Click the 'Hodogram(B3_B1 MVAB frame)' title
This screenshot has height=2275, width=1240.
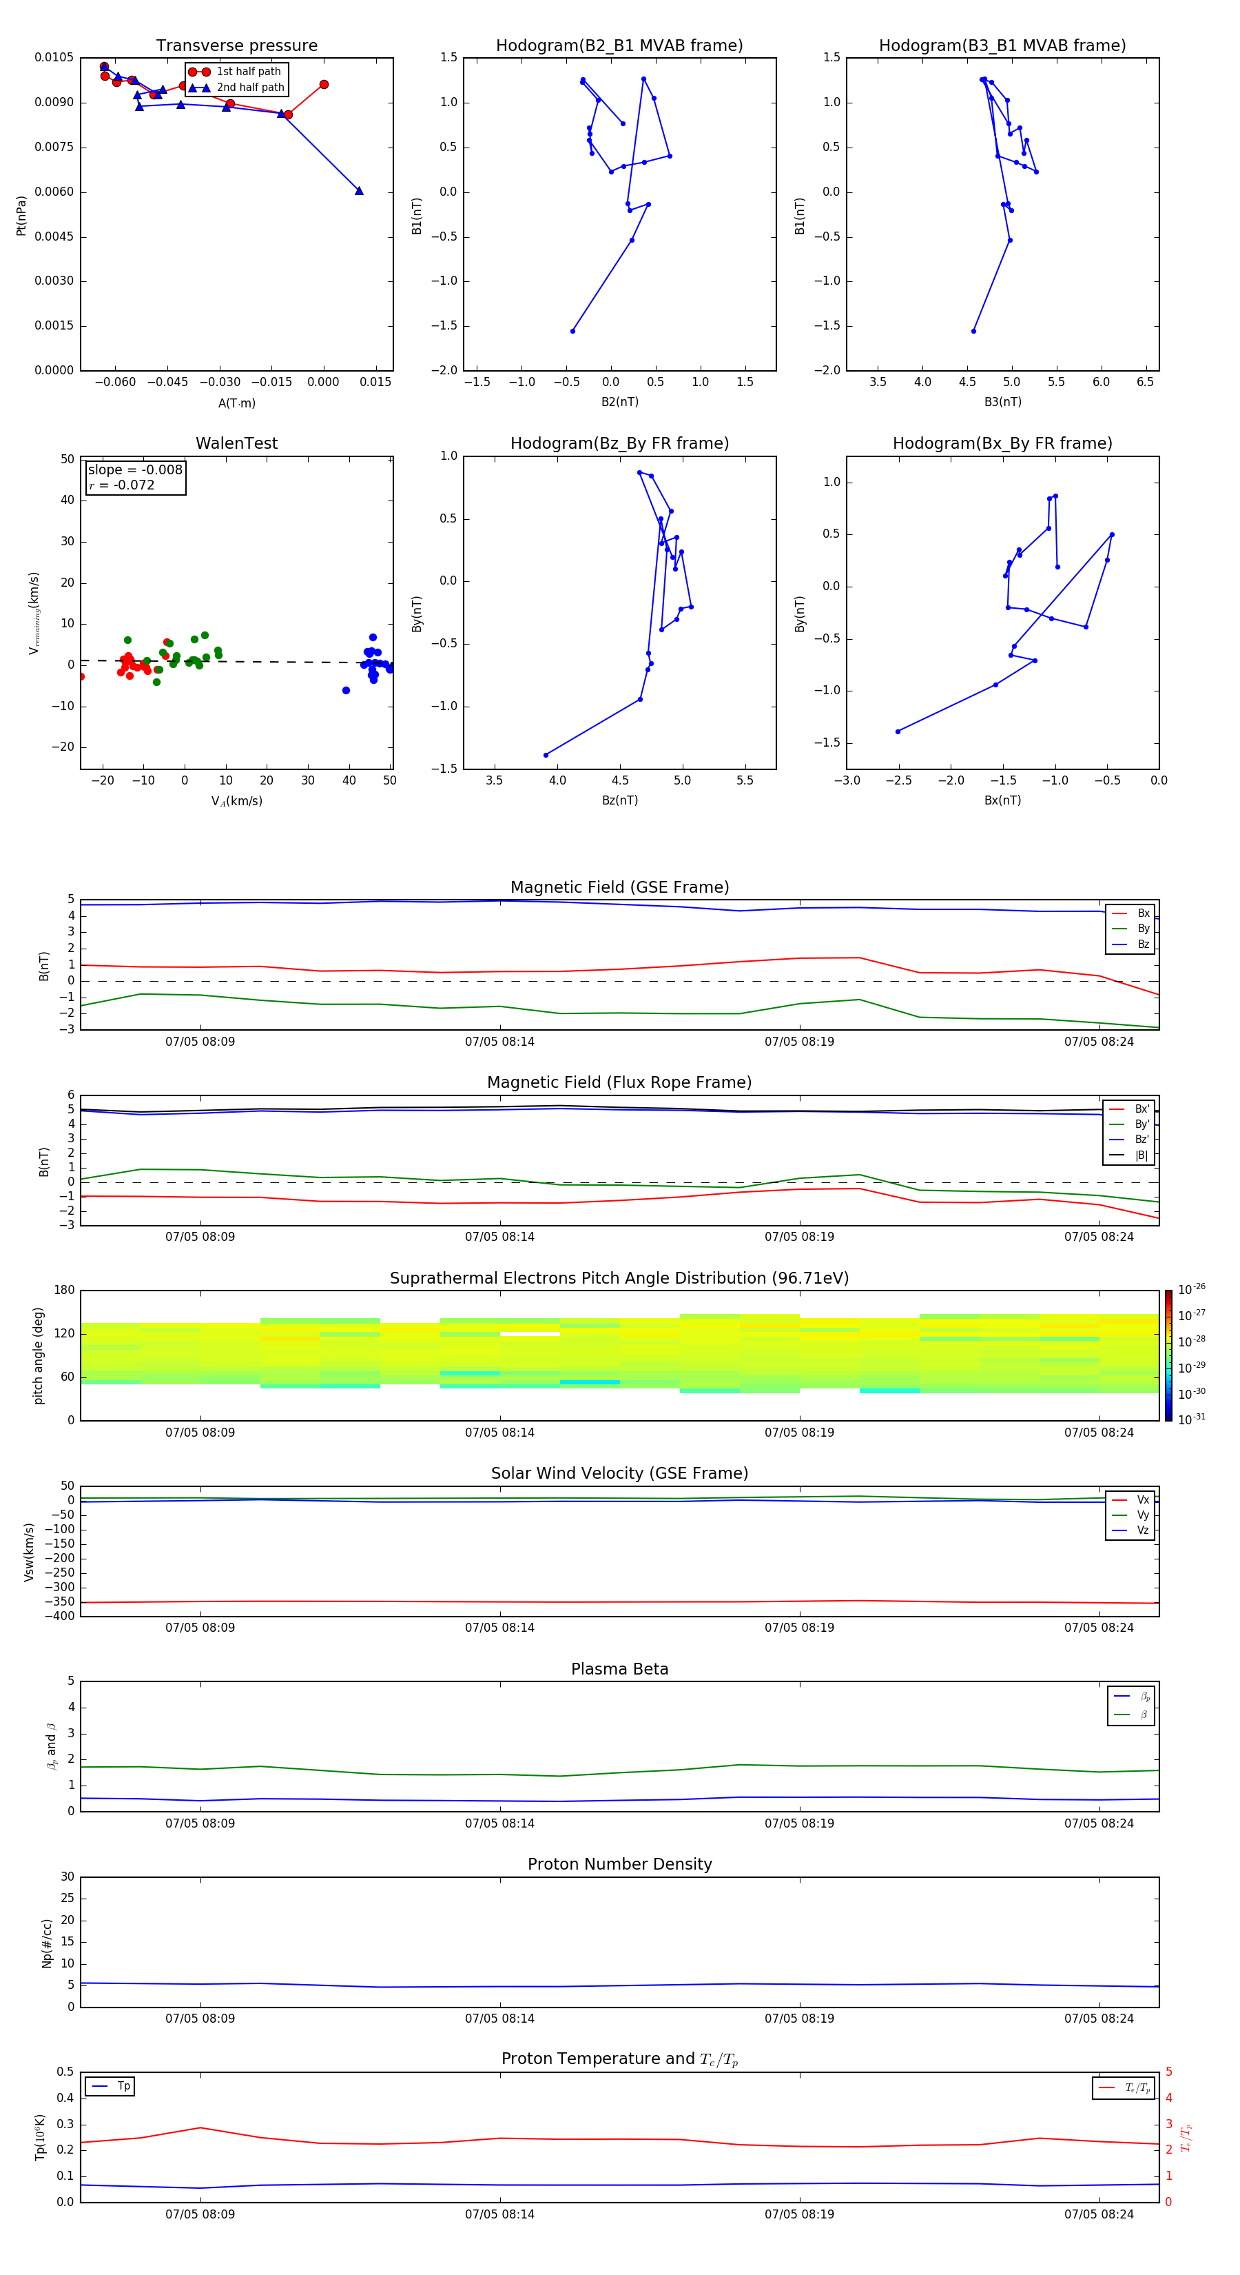tap(1002, 46)
